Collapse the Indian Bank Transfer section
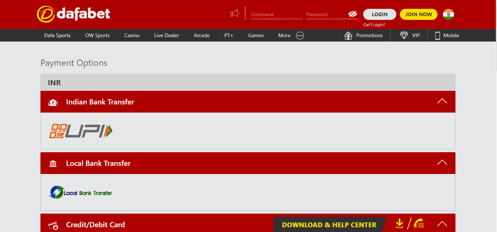The width and height of the screenshot is (497, 232). pos(442,101)
